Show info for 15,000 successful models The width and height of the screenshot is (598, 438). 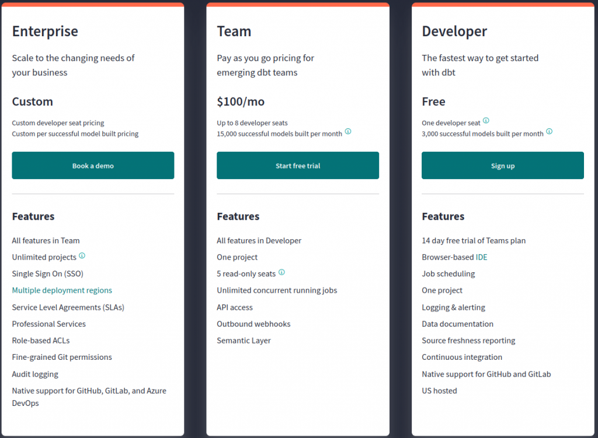[348, 131]
